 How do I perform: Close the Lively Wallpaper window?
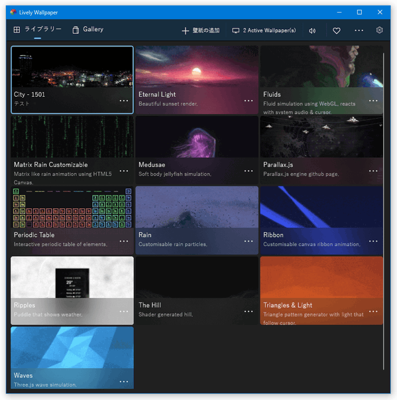pos(380,12)
